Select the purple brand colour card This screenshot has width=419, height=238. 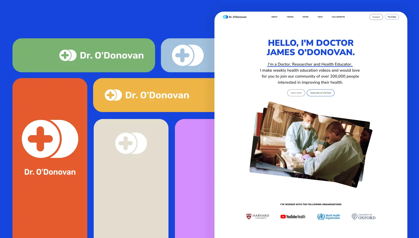coord(195,178)
